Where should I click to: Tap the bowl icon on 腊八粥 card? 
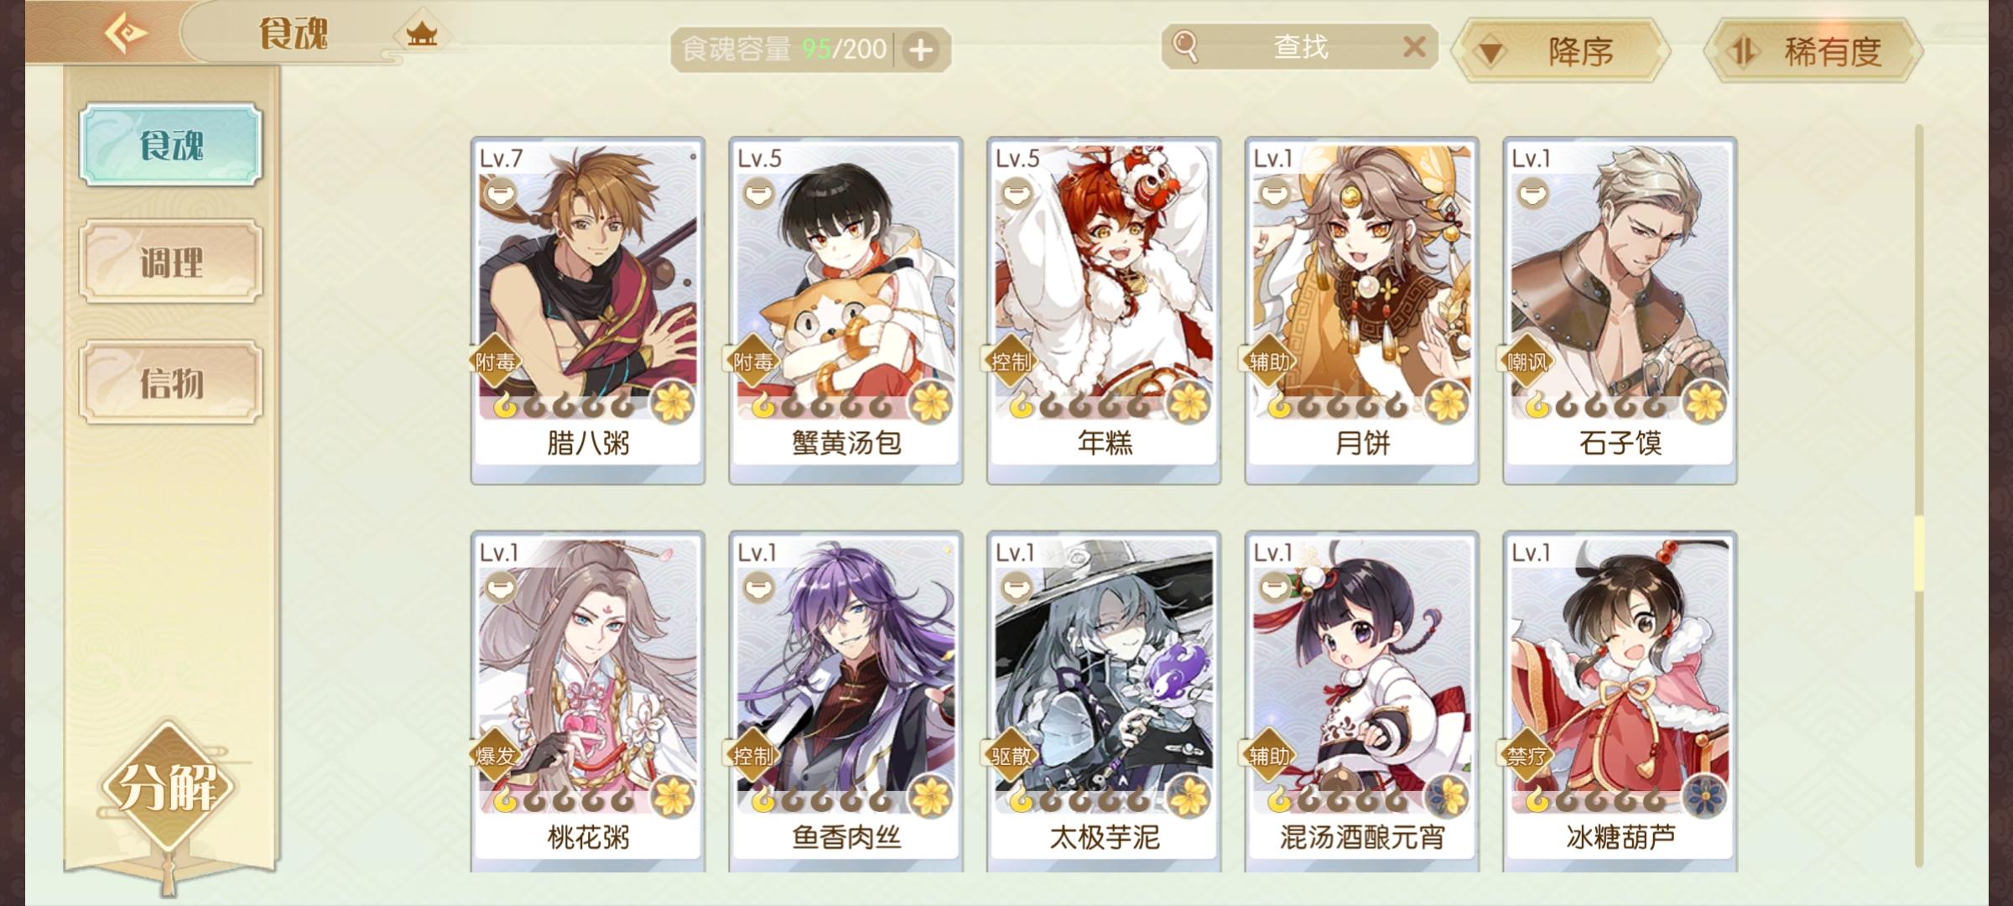500,194
